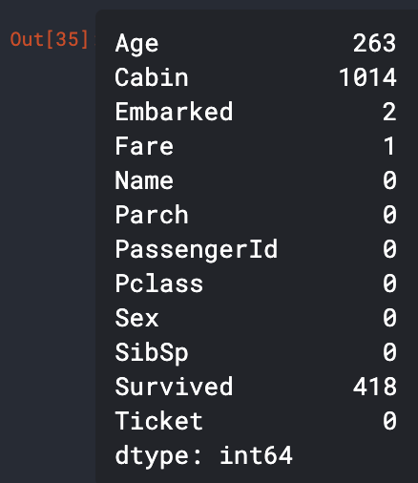
Task: Click the Name row label
Action: click(x=144, y=180)
